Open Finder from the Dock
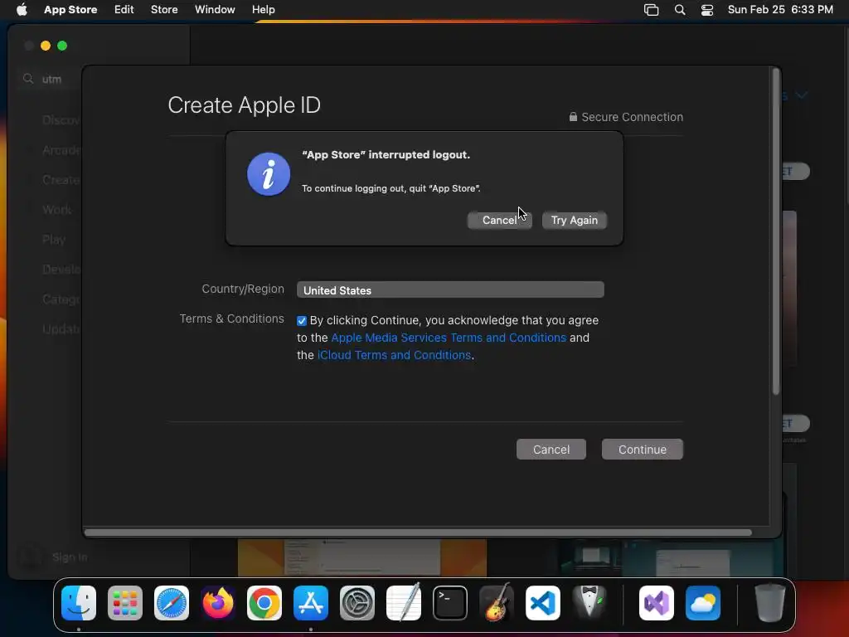Viewport: 849px width, 637px height. [x=79, y=603]
